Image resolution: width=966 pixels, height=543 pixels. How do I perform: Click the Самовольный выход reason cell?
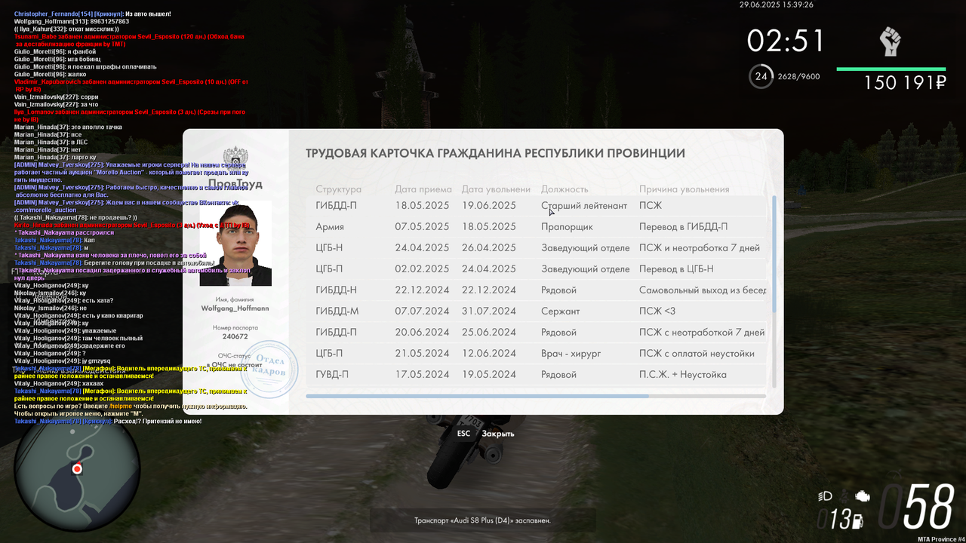[703, 290]
